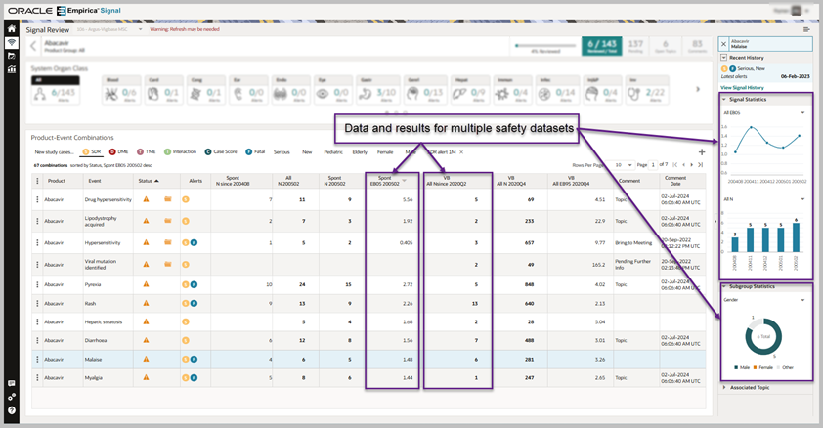Toggle the Elderly filter chip

coord(360,152)
